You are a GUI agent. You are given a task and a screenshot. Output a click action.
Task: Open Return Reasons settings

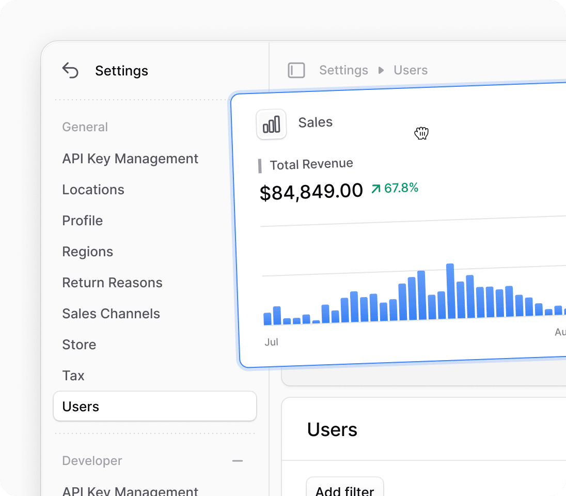pyautogui.click(x=112, y=283)
